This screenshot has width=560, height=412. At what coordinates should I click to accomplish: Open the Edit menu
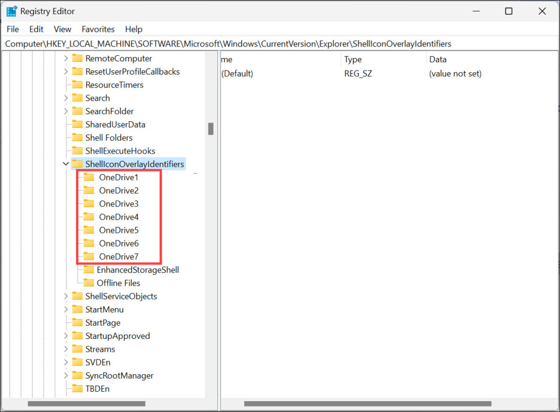tap(36, 30)
